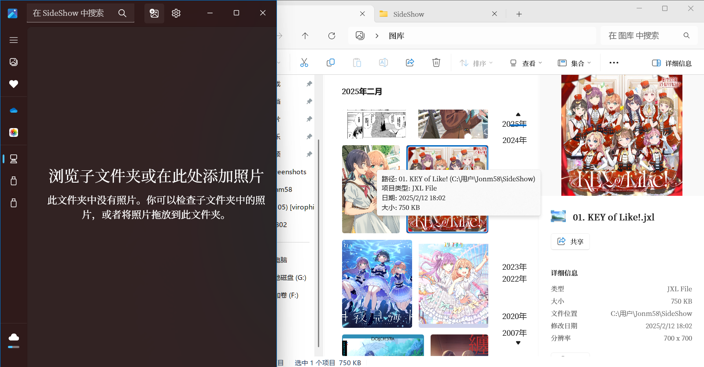
Task: Select the blue underwater idol album thumbnail
Action: (377, 284)
